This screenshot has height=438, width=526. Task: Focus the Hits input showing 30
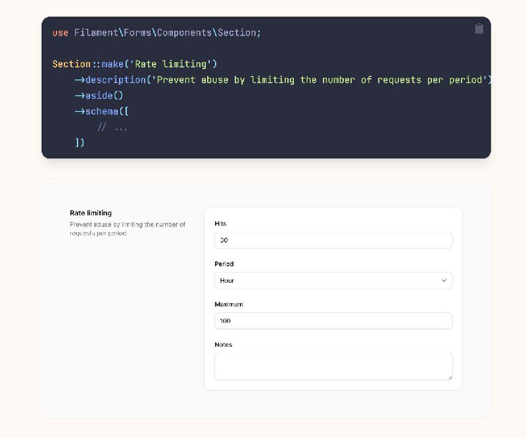(x=333, y=240)
